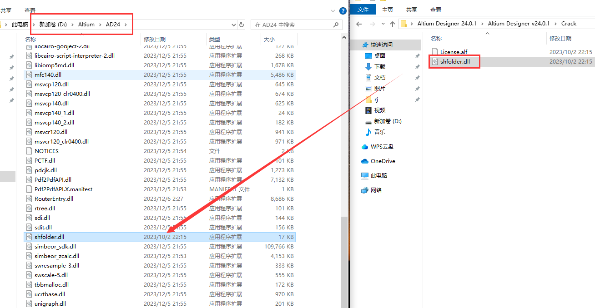595x308 pixels.
Task: Select the file named pdcjk.dll
Action: coord(45,170)
